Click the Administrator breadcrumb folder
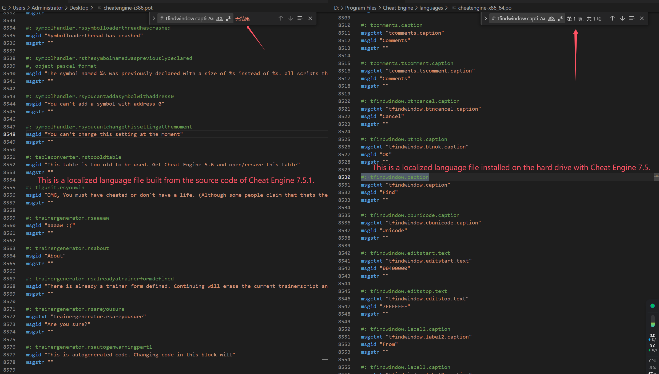The height and width of the screenshot is (374, 659). point(47,8)
